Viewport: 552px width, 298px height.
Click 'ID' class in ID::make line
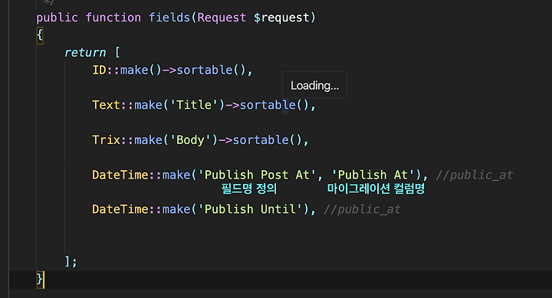pyautogui.click(x=99, y=70)
